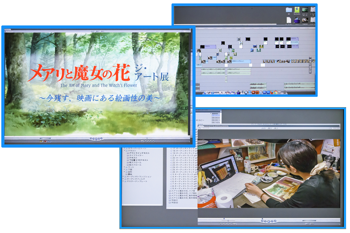The image size is (350, 233).
Task: Open Firefox from the Dock
Action: 272,93
